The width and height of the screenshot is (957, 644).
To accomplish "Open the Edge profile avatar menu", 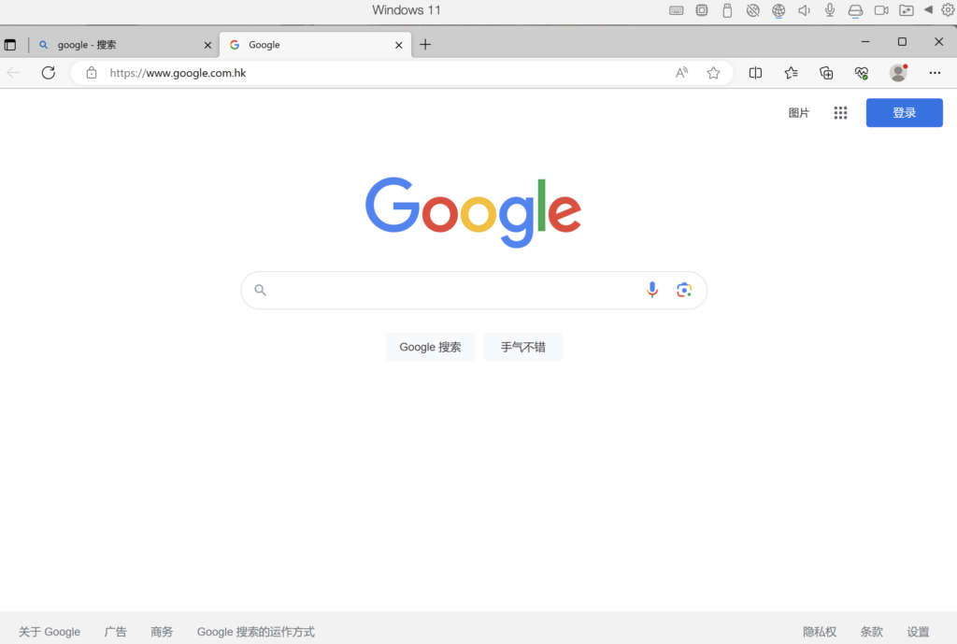I will (x=898, y=73).
